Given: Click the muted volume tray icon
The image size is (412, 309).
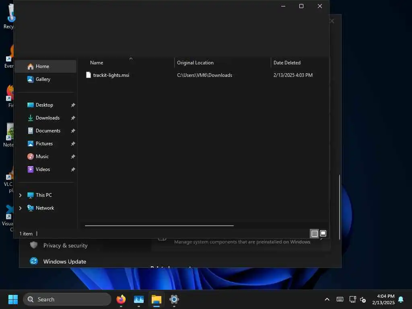Looking at the screenshot, I should 363,299.
